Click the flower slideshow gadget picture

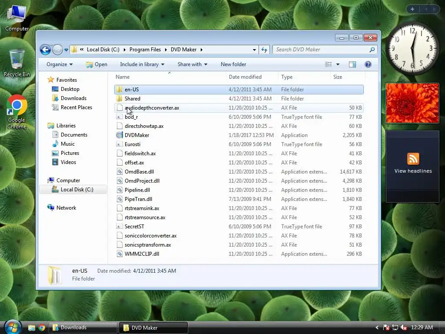tap(412, 103)
